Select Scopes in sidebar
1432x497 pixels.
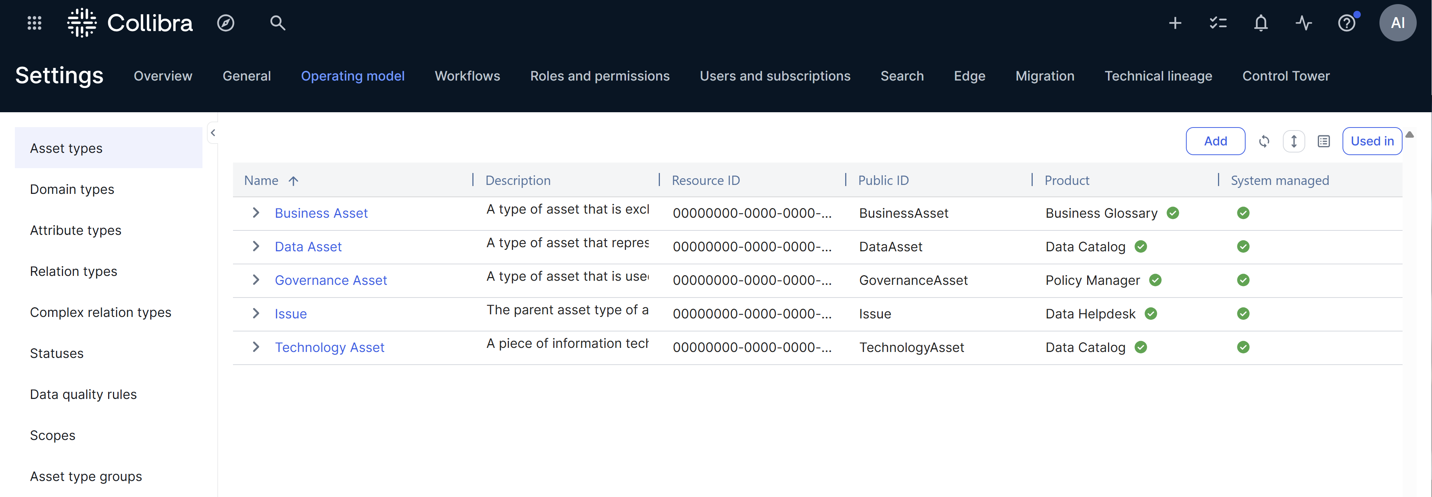click(108, 435)
